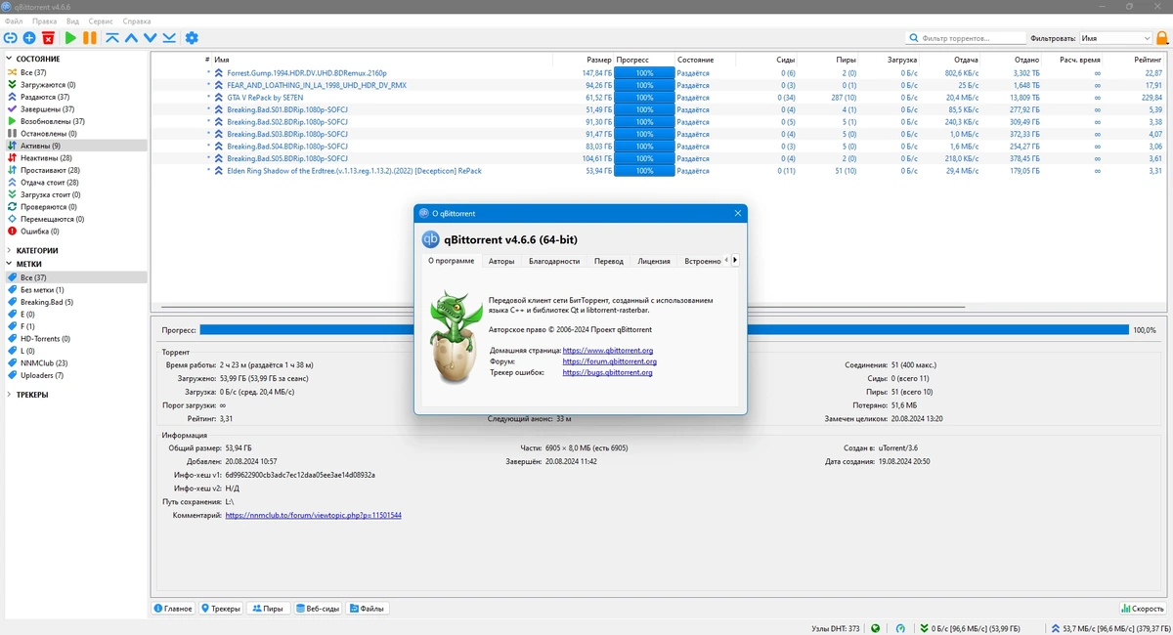1173x635 pixels.
Task: Open the Файл menu
Action: (14, 21)
